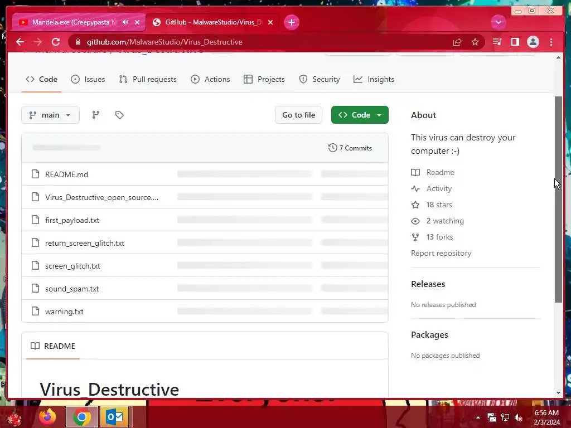
Task: Open the Releases heading link
Action: pyautogui.click(x=428, y=284)
